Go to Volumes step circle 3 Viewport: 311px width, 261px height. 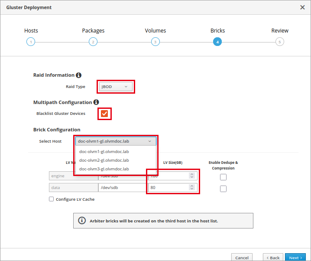click(155, 42)
